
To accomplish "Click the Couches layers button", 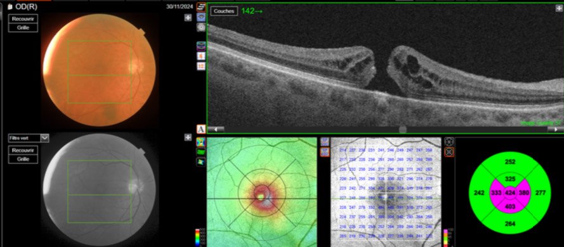I will click(224, 11).
